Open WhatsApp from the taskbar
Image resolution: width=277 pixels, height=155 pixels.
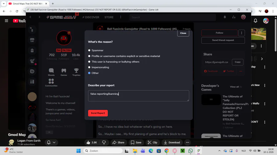191,151
